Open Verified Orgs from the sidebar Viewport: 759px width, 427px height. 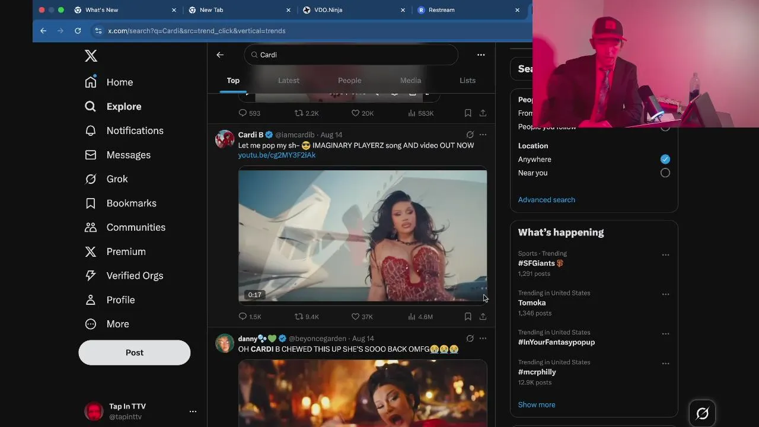click(x=124, y=276)
